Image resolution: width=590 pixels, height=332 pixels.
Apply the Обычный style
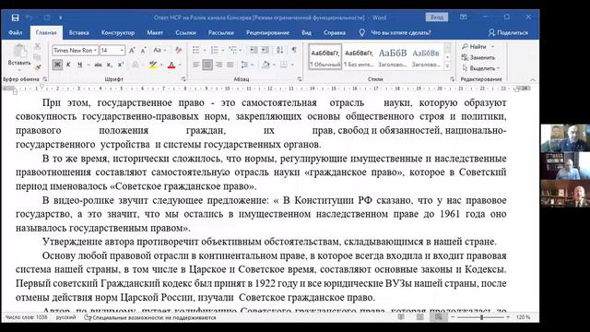pos(325,57)
